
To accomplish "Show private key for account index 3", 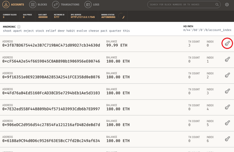I will tap(227, 91).
